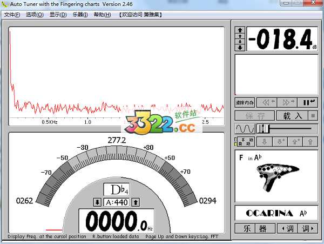Click the tone volume slider handle
324x244 pixels.
tap(263, 128)
